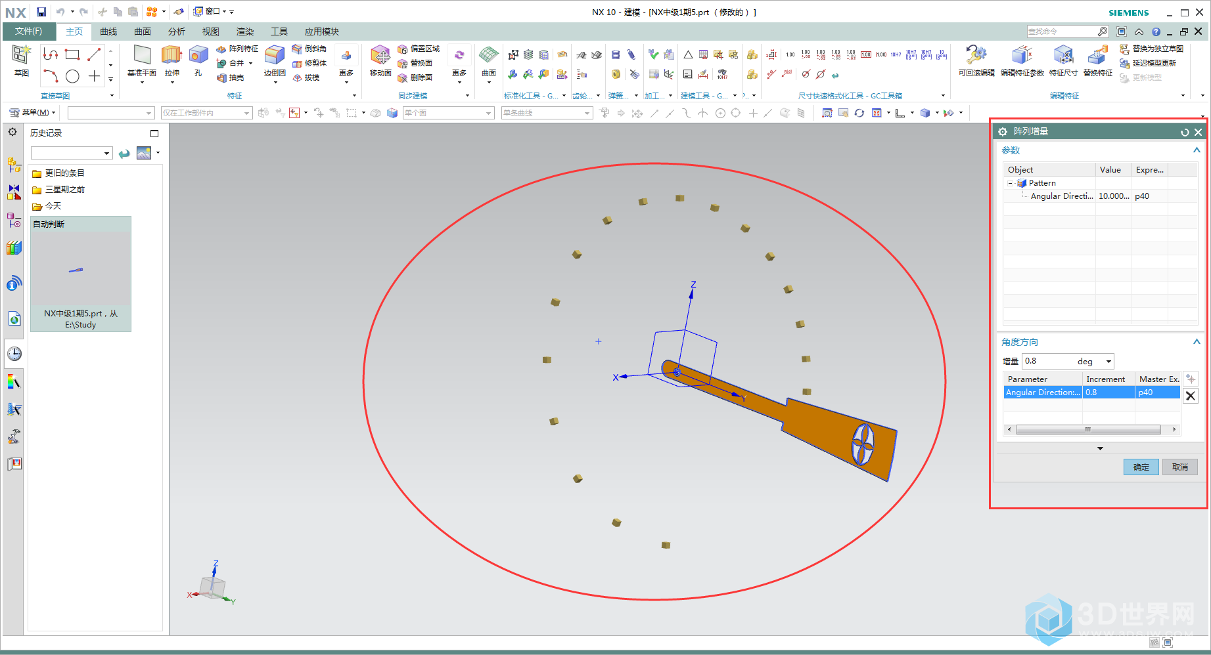Toggle the 历史记录 panel maximize box
This screenshot has width=1211, height=655.
154,133
